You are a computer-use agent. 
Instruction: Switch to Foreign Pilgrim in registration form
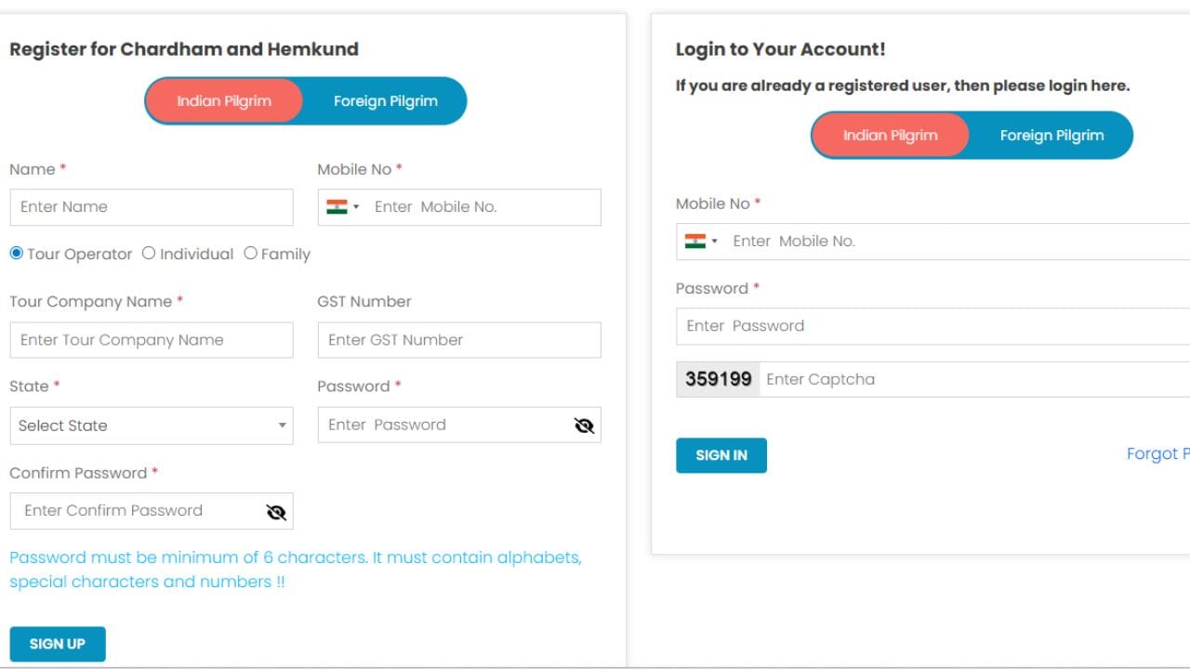click(385, 101)
